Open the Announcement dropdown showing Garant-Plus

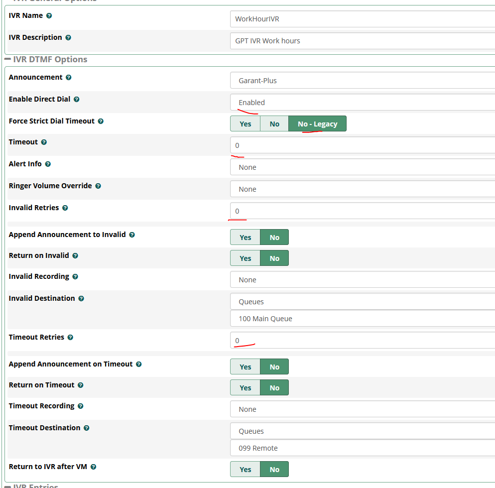click(363, 81)
